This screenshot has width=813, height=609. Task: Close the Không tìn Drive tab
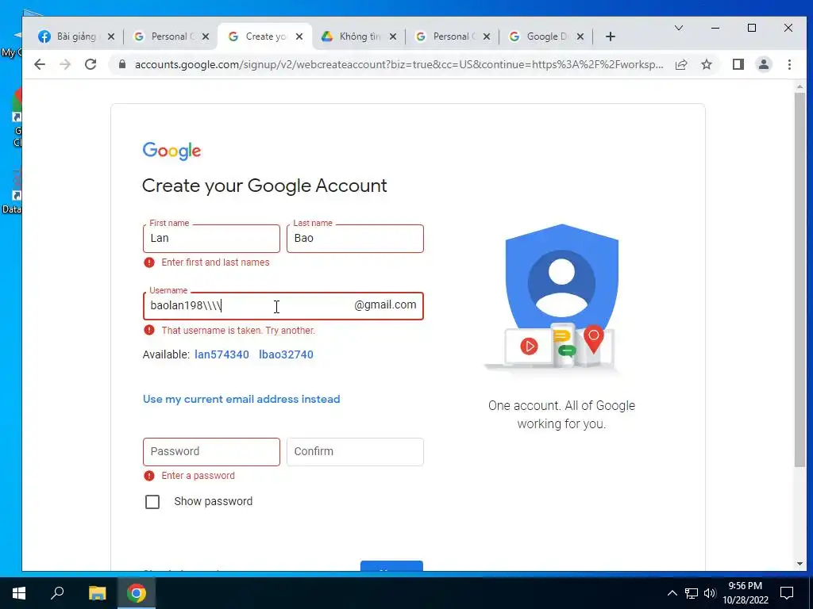[x=392, y=36]
